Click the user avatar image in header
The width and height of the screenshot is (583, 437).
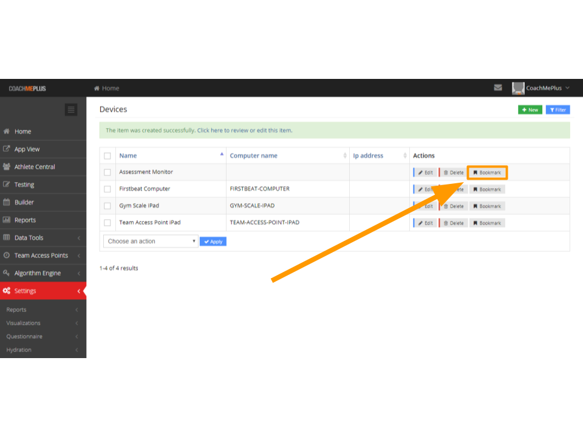(518, 88)
